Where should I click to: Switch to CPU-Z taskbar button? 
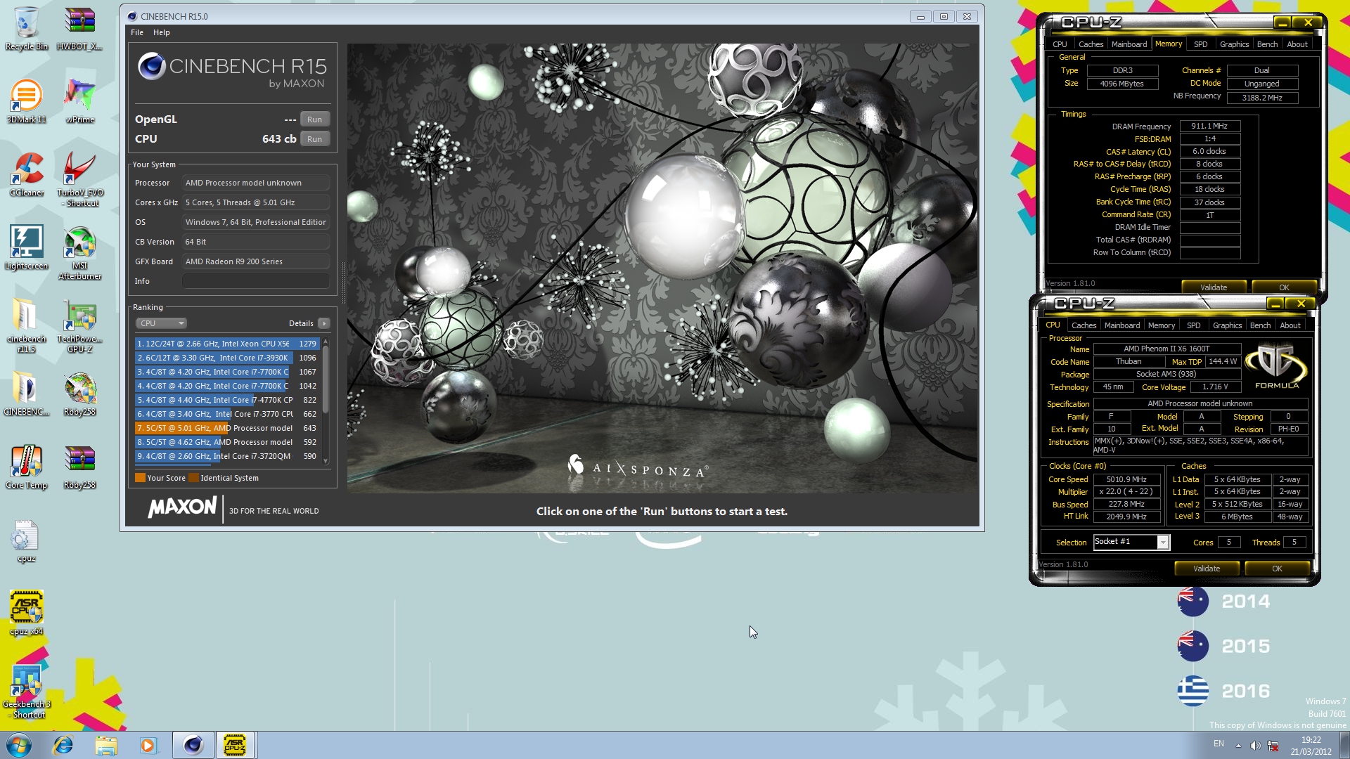pos(236,745)
